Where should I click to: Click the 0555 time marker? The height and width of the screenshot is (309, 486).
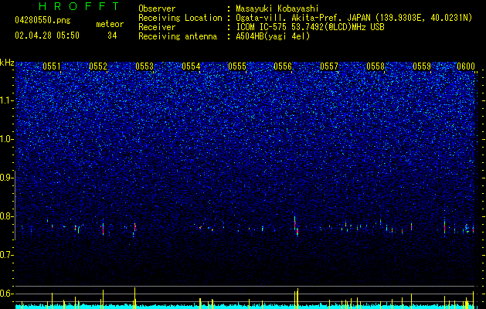coord(237,66)
